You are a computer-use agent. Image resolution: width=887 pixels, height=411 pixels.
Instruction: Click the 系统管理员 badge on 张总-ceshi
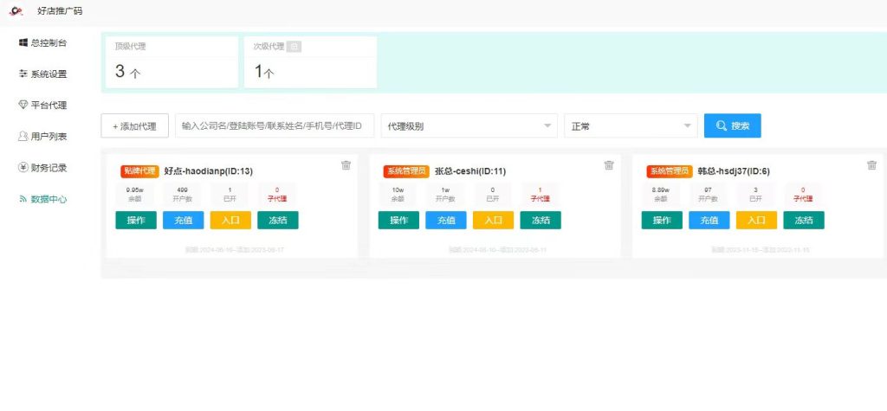406,171
